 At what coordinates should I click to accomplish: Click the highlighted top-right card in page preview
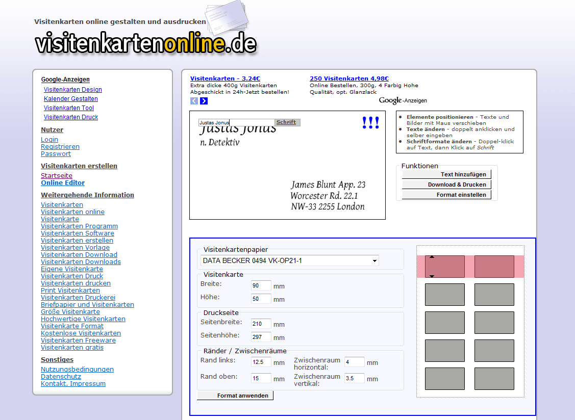point(494,267)
